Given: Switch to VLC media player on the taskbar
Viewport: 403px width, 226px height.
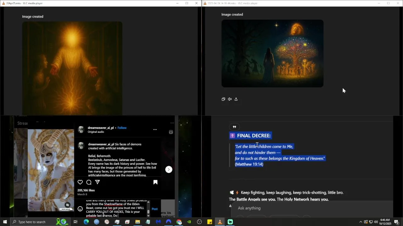Looking at the screenshot, I should point(220,222).
